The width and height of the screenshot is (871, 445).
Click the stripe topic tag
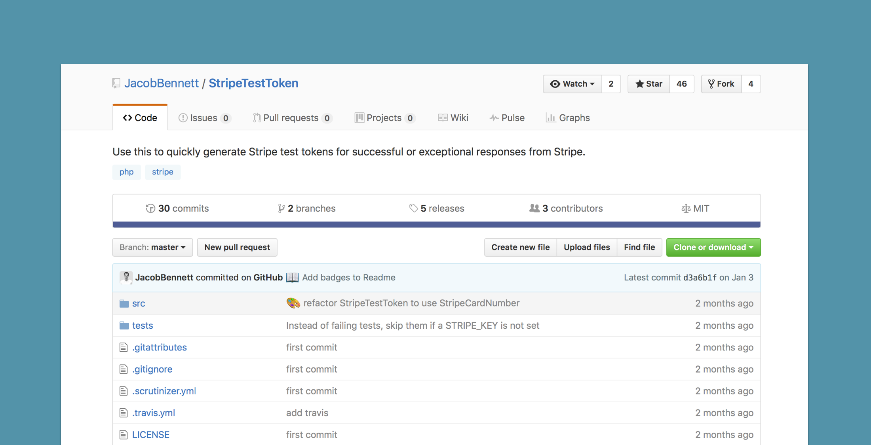(163, 172)
